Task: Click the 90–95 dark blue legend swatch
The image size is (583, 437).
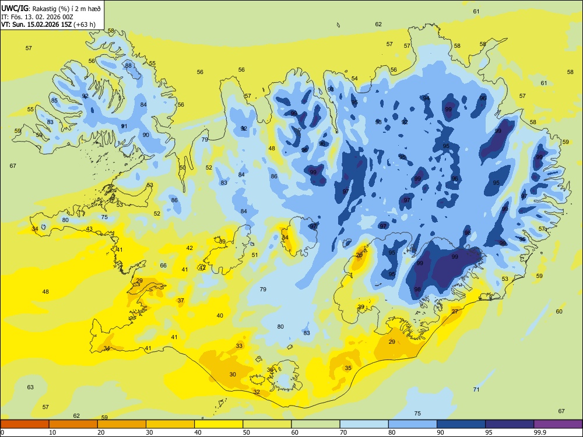Action: coord(461,424)
